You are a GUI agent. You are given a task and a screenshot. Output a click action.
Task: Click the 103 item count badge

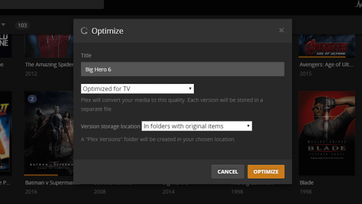click(22, 25)
